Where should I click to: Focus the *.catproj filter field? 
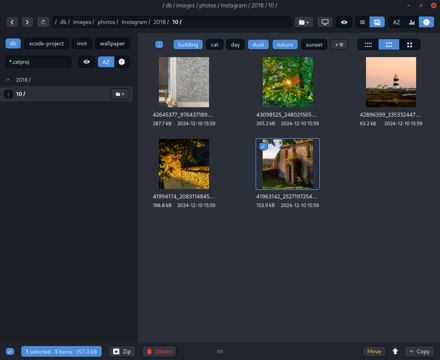[x=38, y=62]
